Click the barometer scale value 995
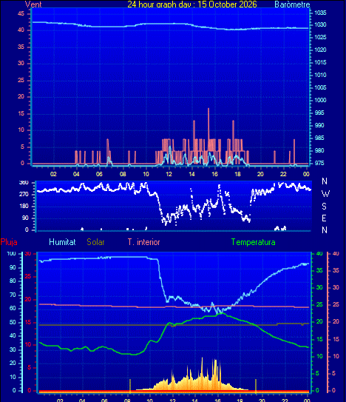The height and width of the screenshot is (402, 346). [319, 113]
